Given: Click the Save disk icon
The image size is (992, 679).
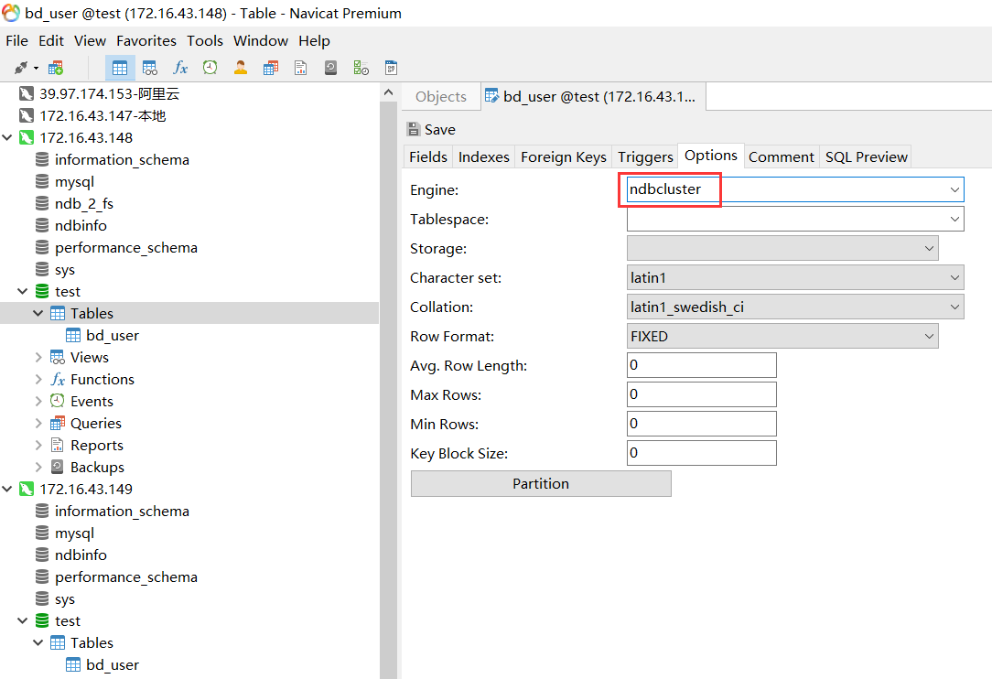Looking at the screenshot, I should point(414,129).
